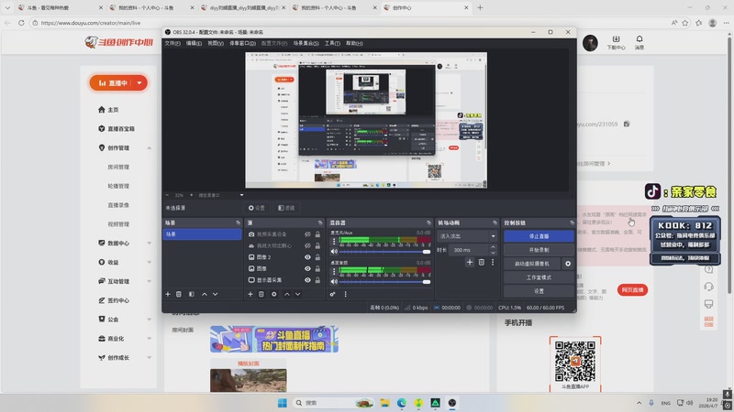Screen dimensions: 734x412
Task: Show the hidden second source in list
Action: 307,245
